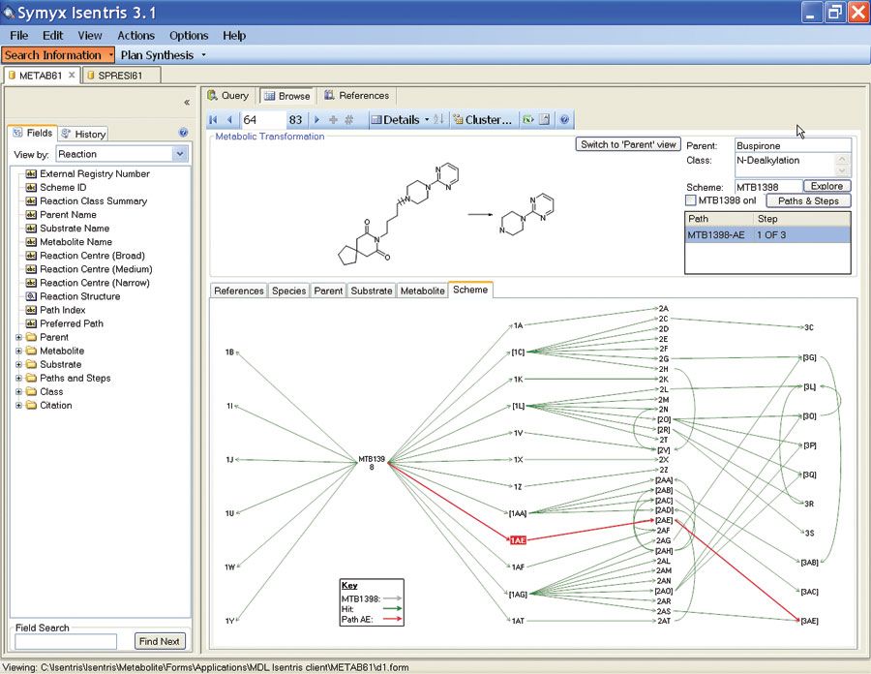Click Switch to 'Parent' view button

pyautogui.click(x=628, y=144)
